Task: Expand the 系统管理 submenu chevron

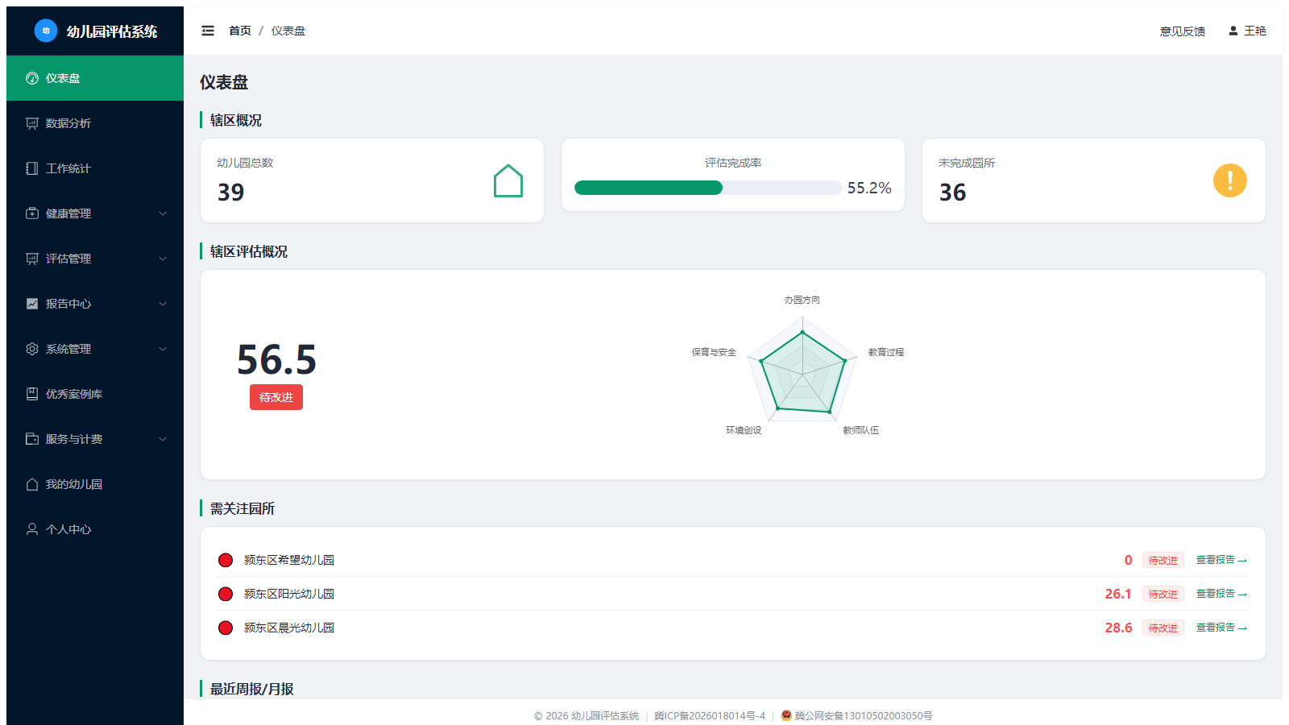Action: tap(163, 349)
